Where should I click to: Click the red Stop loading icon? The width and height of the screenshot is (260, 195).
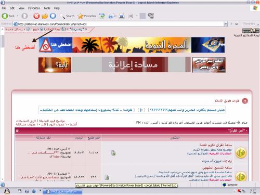36,16
